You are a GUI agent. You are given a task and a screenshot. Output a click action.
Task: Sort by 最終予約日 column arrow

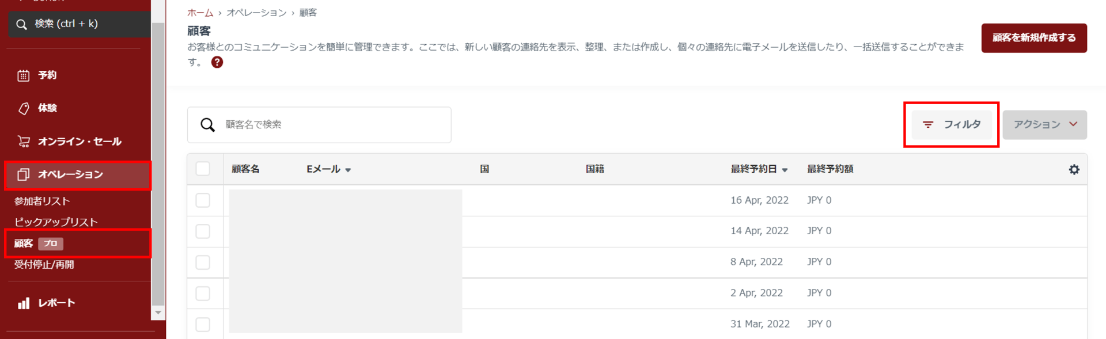click(785, 170)
